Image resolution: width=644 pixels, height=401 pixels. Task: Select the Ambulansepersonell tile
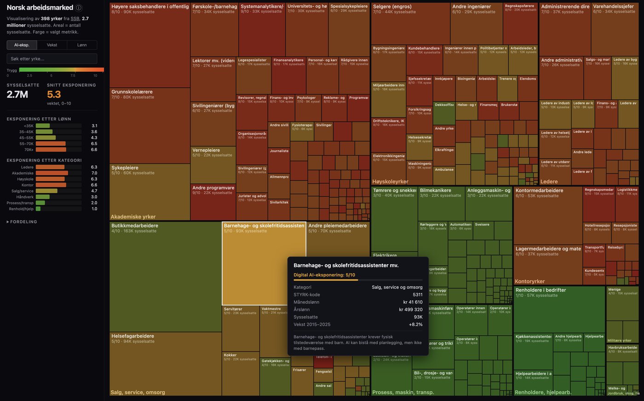[444, 175]
